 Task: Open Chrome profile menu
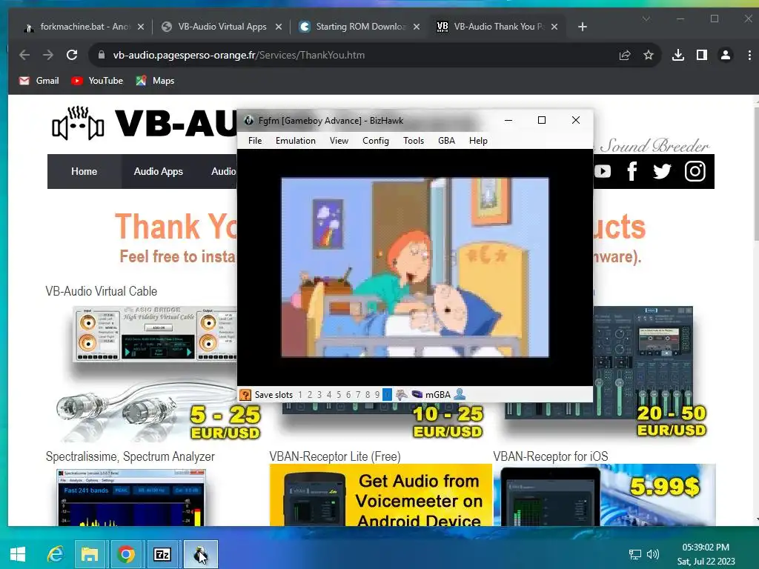(725, 55)
